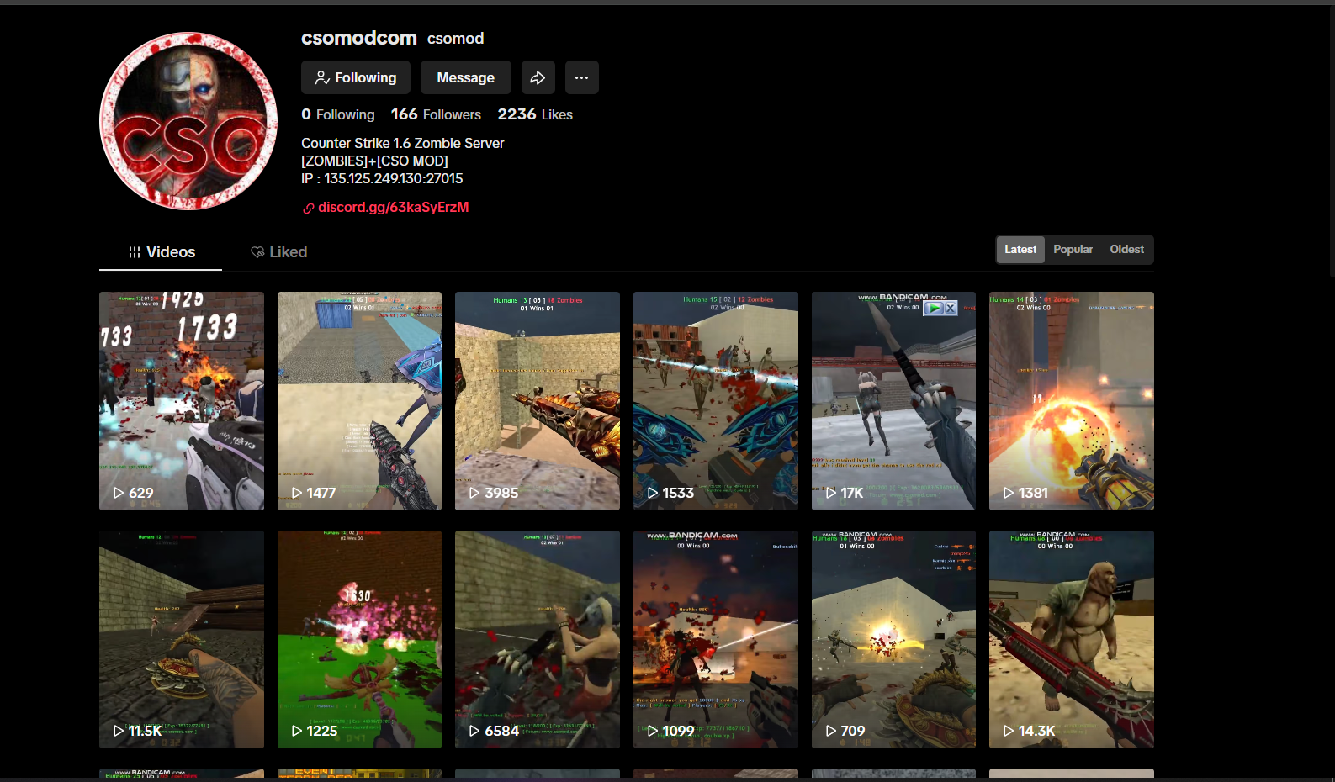Switch to the Videos tab
The width and height of the screenshot is (1335, 782).
[x=161, y=252]
